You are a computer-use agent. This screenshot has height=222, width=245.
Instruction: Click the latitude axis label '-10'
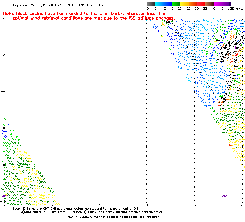tap(3, 201)
